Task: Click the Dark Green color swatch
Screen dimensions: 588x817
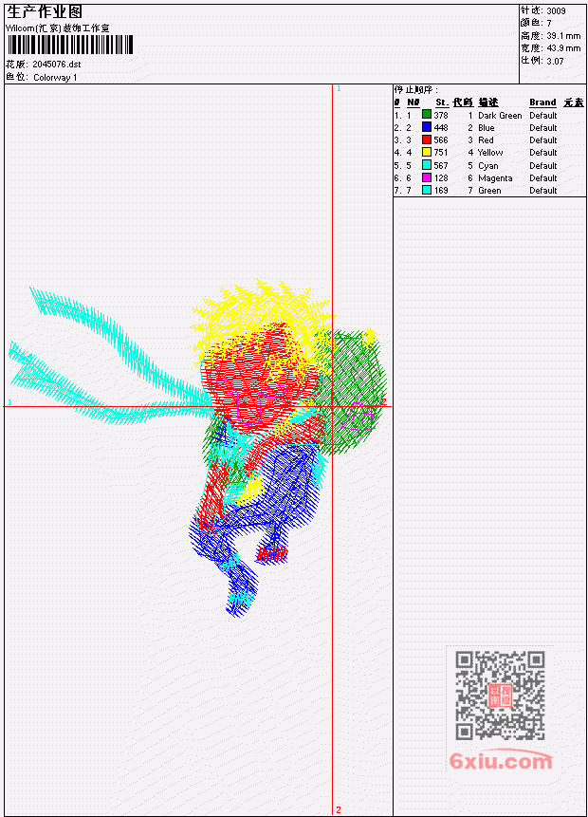Action: tap(427, 115)
